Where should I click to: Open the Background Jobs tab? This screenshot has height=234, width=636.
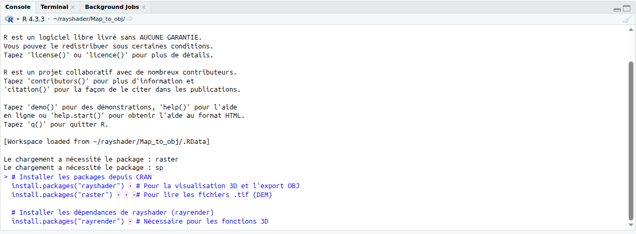112,7
